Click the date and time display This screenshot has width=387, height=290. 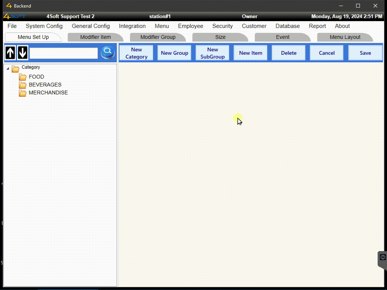[347, 17]
